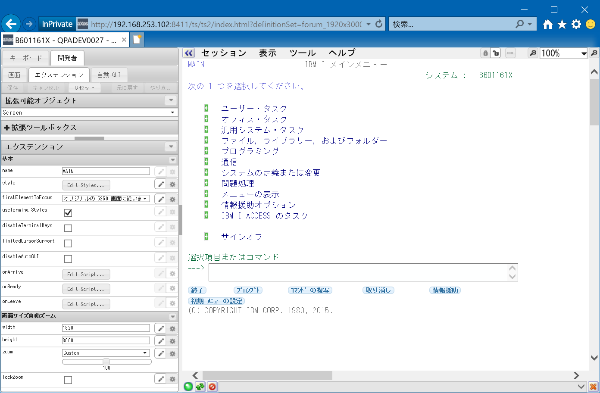Image resolution: width=600 pixels, height=393 pixels.
Task: Click pencil icon for firstElementToFocus row
Action: tap(160, 199)
